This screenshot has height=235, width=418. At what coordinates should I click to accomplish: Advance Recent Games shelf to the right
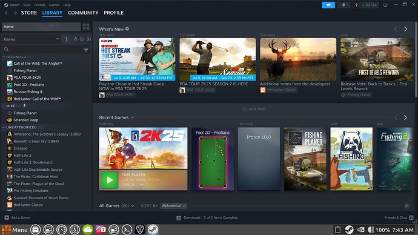405,117
